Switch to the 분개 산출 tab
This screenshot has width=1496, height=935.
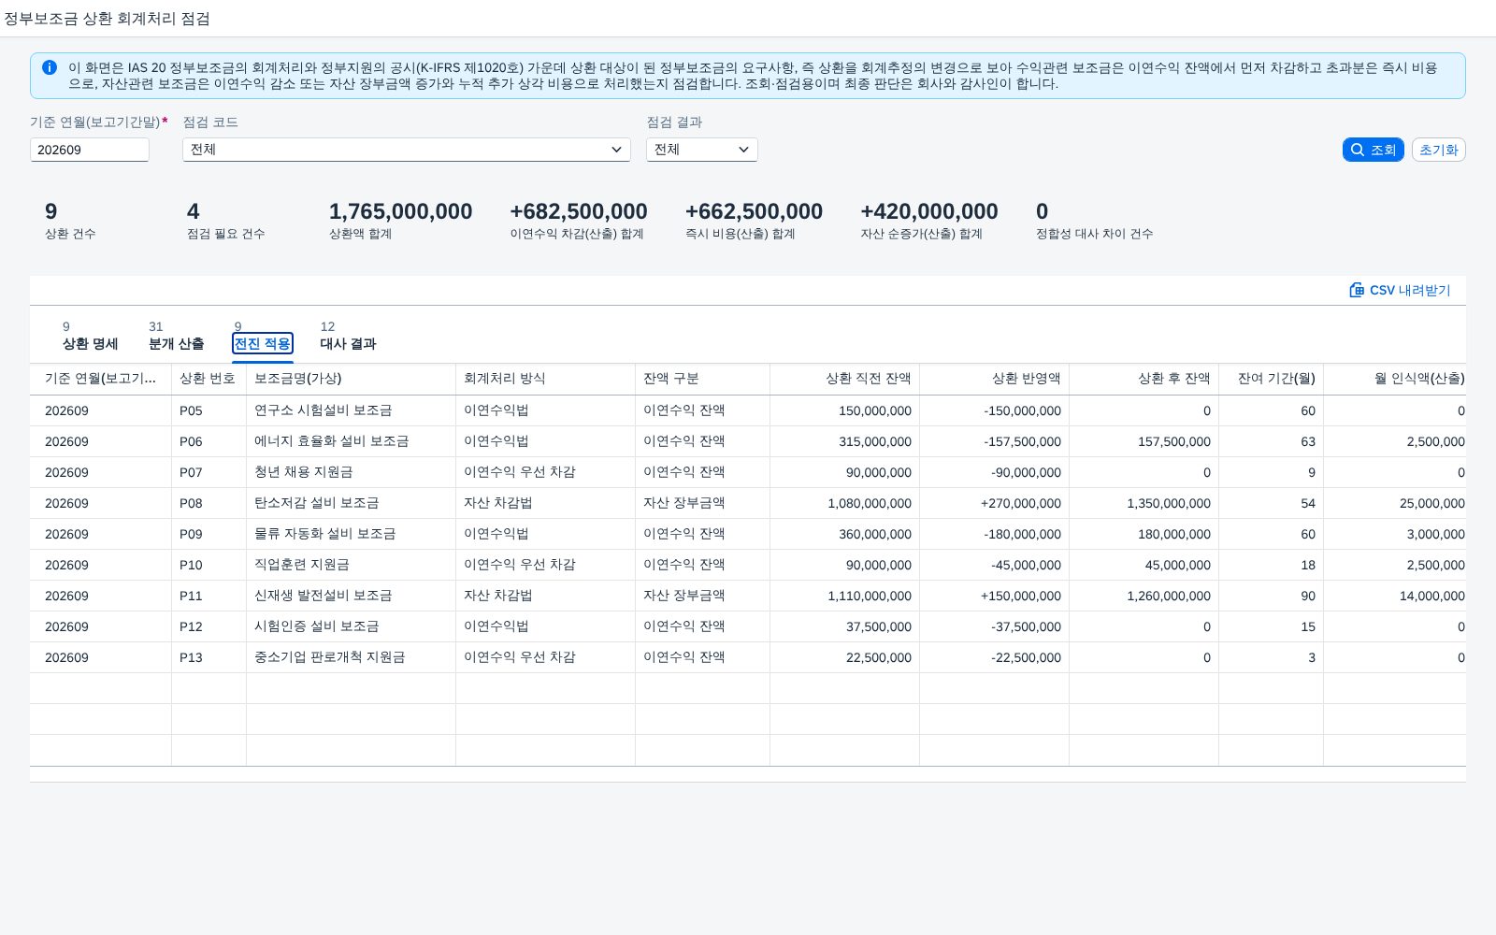(x=176, y=337)
